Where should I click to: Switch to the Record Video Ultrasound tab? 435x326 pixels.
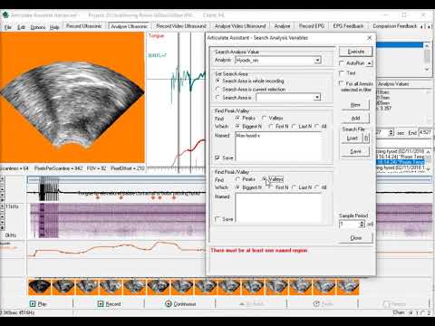pos(181,26)
